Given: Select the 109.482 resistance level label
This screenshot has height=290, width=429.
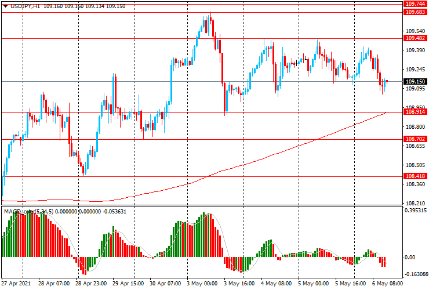Looking at the screenshot, I should tap(415, 38).
